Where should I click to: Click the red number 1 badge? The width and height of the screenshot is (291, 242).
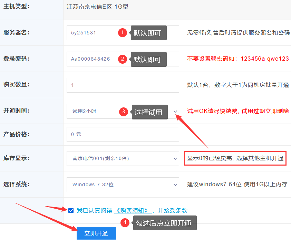122,33
